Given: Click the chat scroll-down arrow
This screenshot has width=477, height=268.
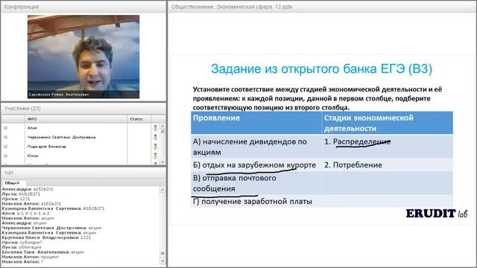Looking at the screenshot, I should click(x=162, y=261).
